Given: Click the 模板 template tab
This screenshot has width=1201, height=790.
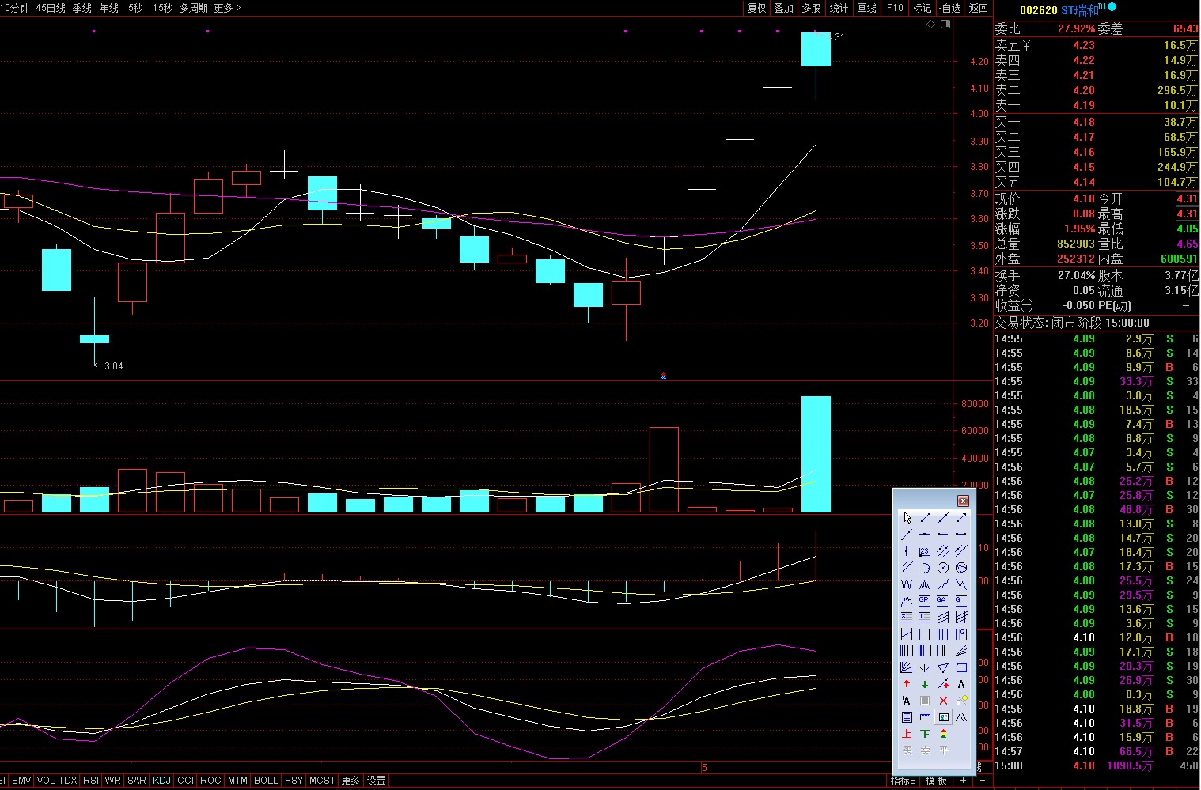Looking at the screenshot, I should [x=936, y=781].
